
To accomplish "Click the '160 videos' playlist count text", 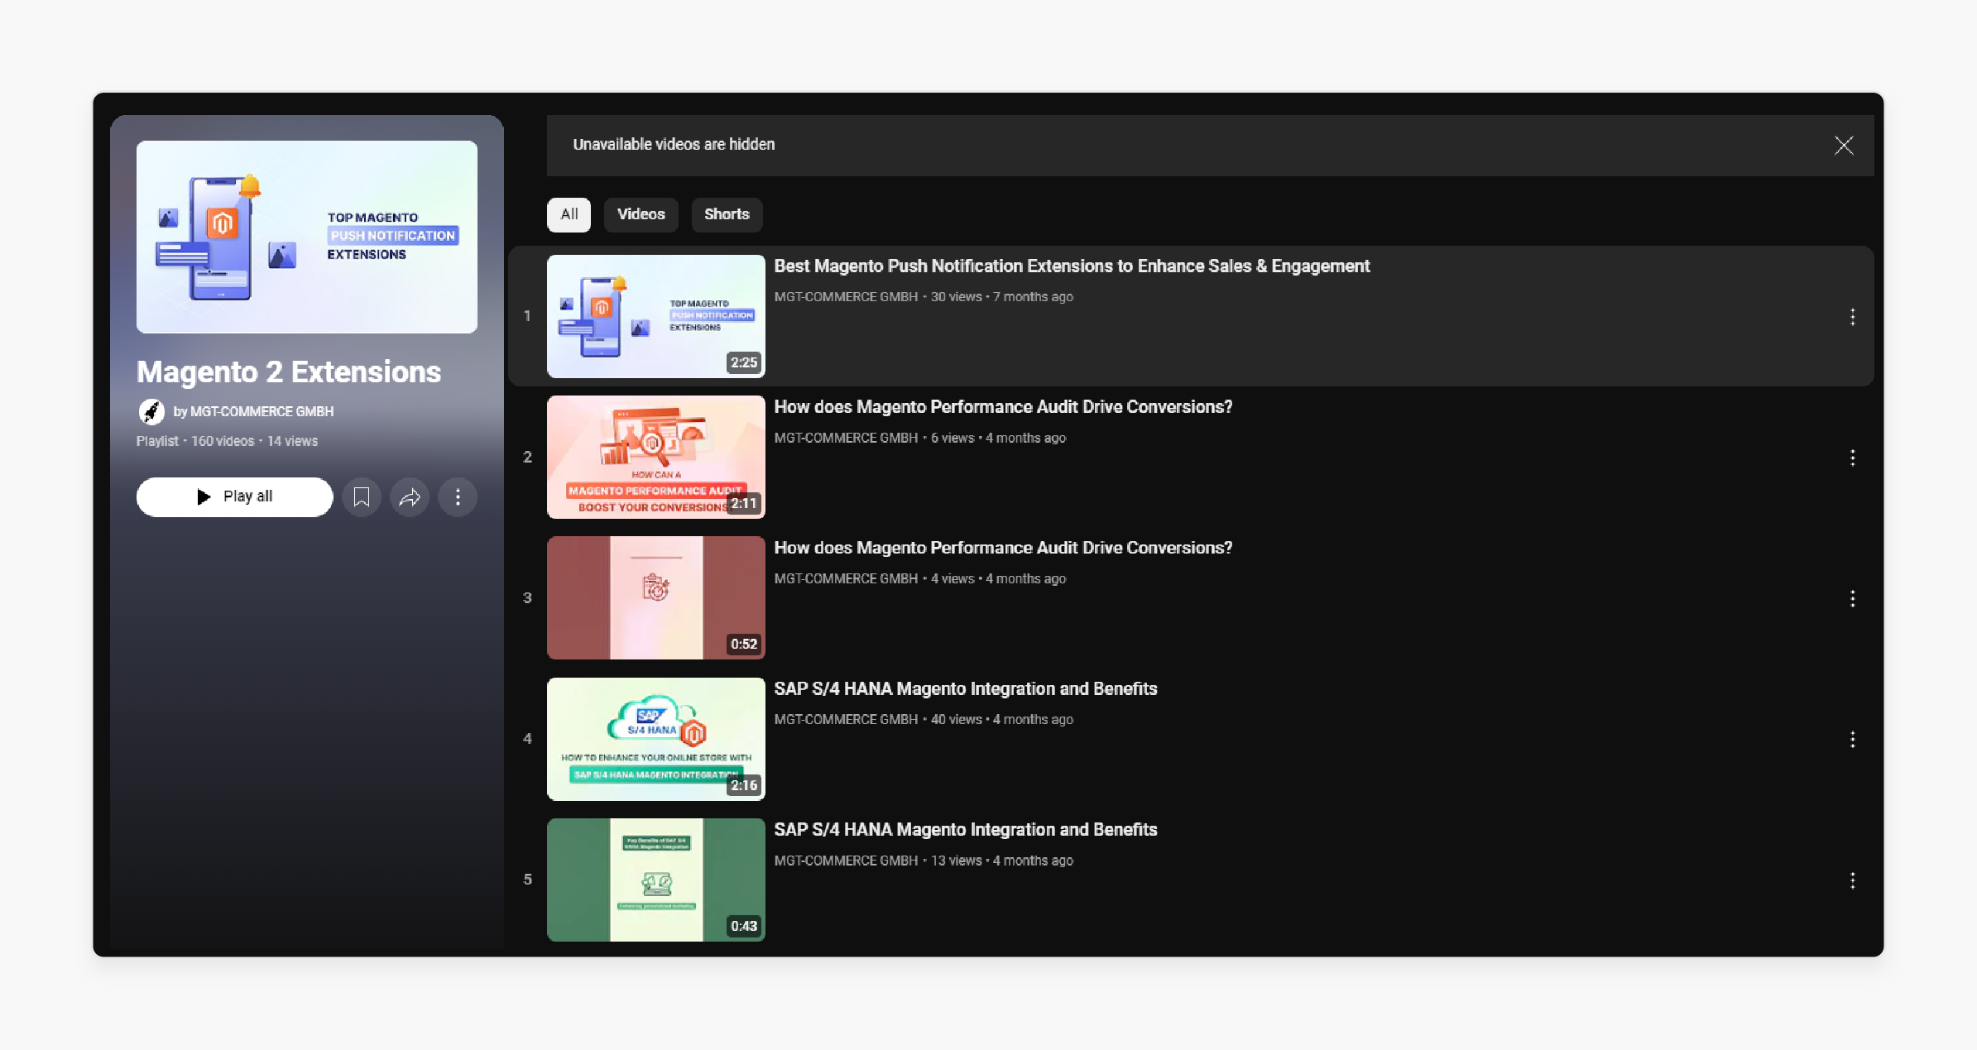I will click(223, 441).
